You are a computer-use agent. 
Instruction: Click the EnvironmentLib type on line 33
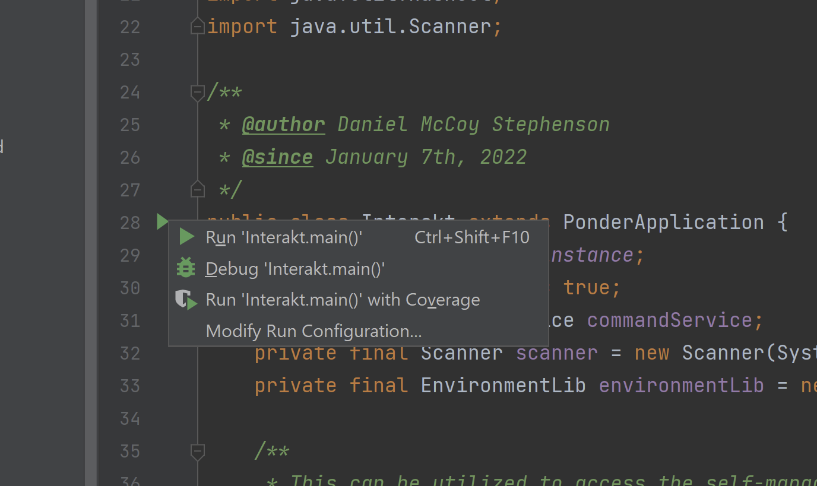click(x=503, y=386)
